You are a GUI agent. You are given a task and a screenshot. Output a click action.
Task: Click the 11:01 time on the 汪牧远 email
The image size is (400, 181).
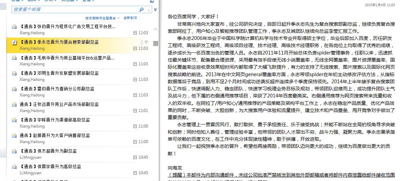coord(143,111)
